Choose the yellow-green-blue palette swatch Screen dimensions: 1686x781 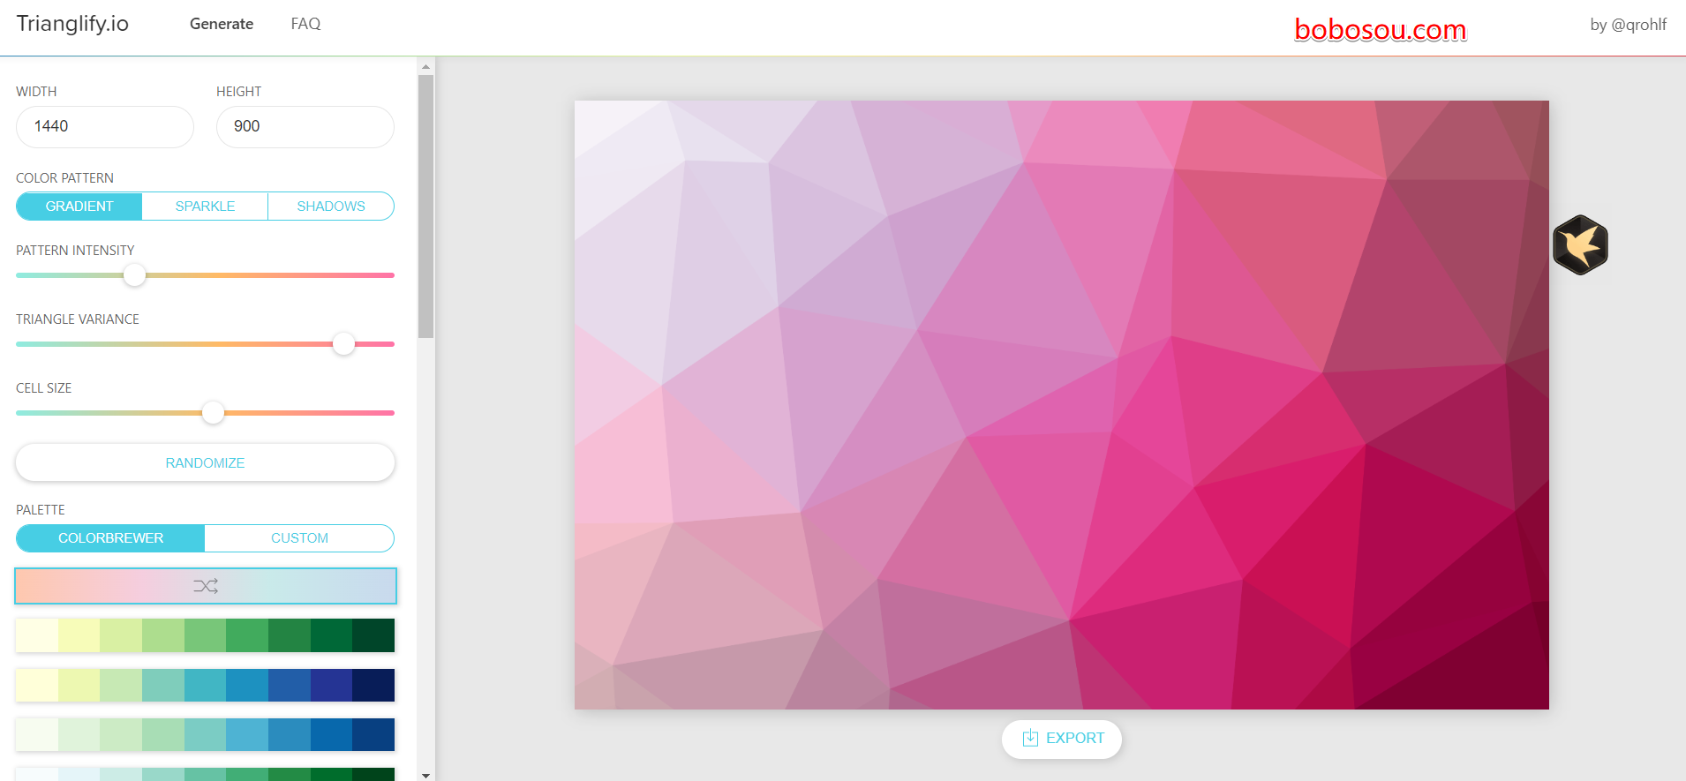pos(205,685)
